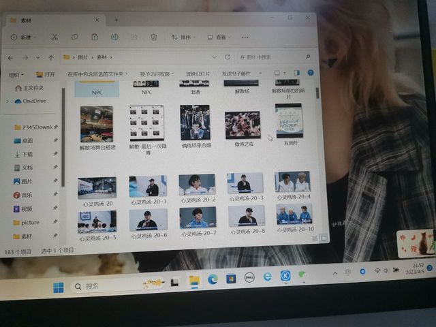Click the 放映幻灯片 slideshow button
436x327 pixels.
(x=198, y=73)
